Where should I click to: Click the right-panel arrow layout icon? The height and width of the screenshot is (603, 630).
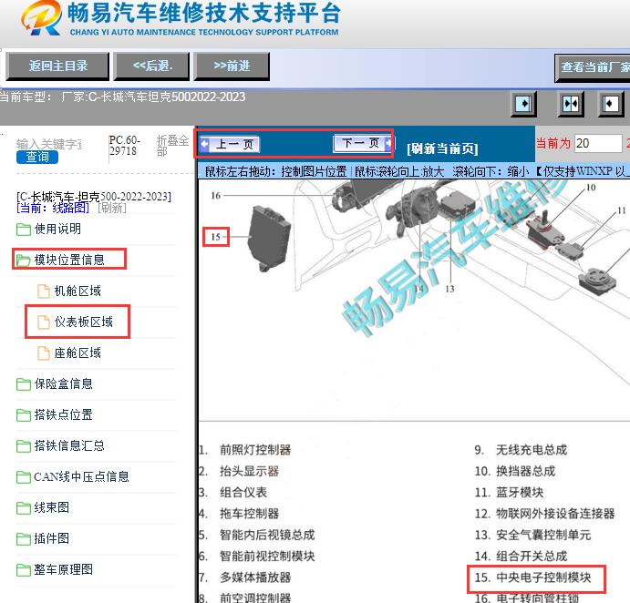[x=611, y=104]
